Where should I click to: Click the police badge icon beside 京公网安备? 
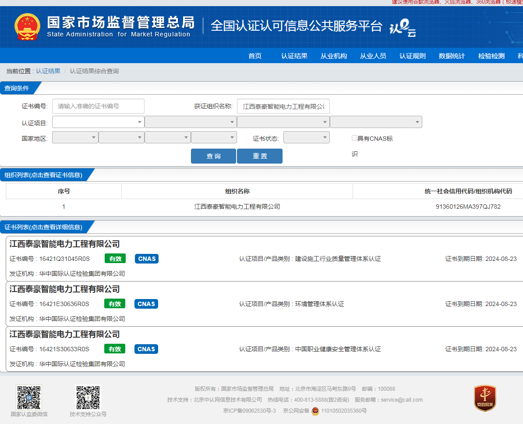(315, 411)
